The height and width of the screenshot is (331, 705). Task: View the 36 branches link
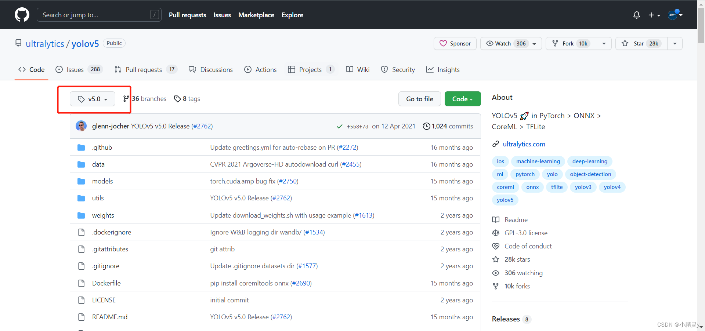click(x=145, y=99)
